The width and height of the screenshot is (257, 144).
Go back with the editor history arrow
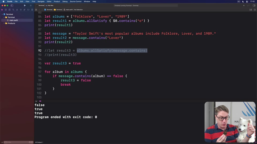tap(39, 10)
